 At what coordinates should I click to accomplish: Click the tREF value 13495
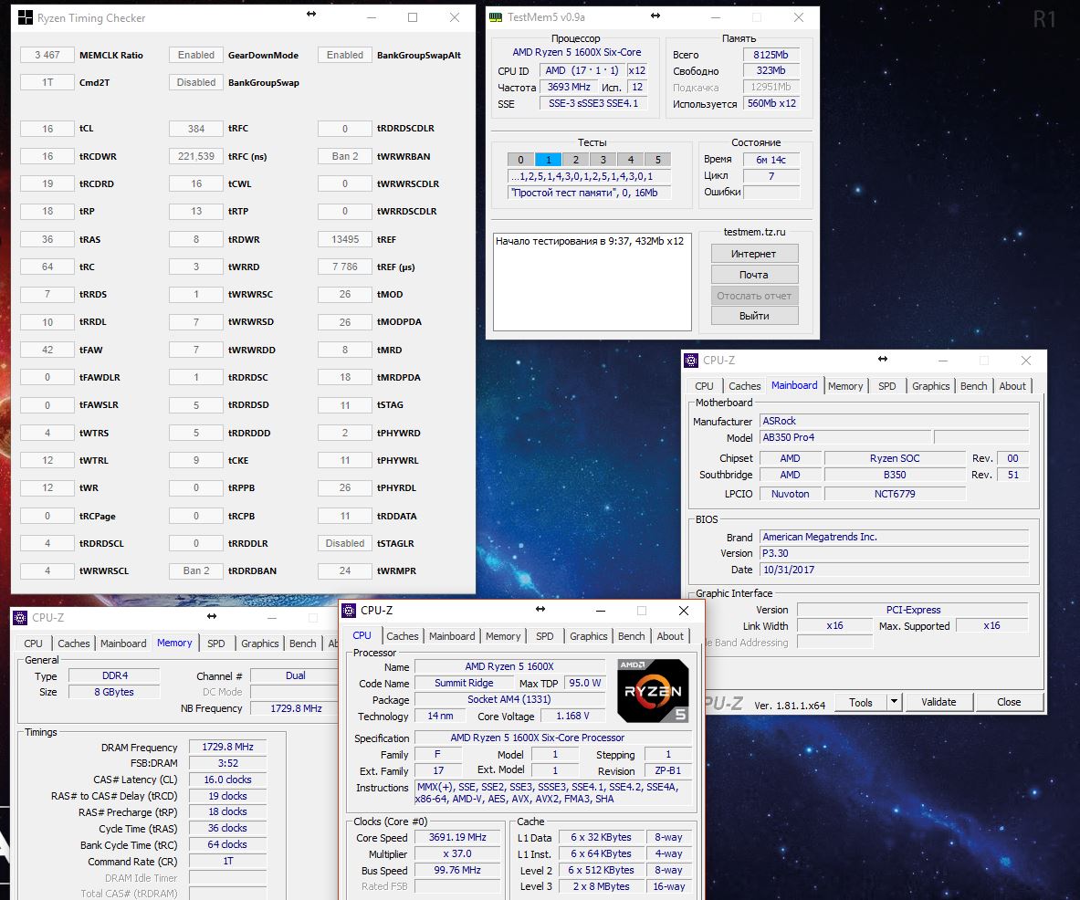(345, 240)
